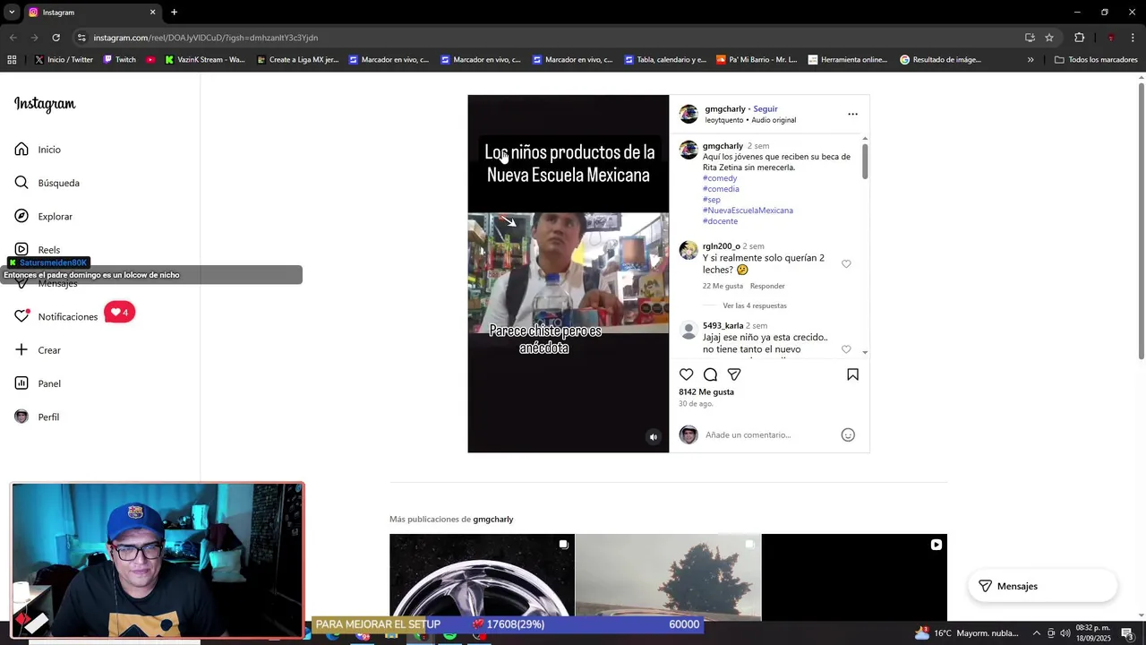This screenshot has width=1146, height=645.
Task: Open Herramienta online bookmark
Action: 848,60
